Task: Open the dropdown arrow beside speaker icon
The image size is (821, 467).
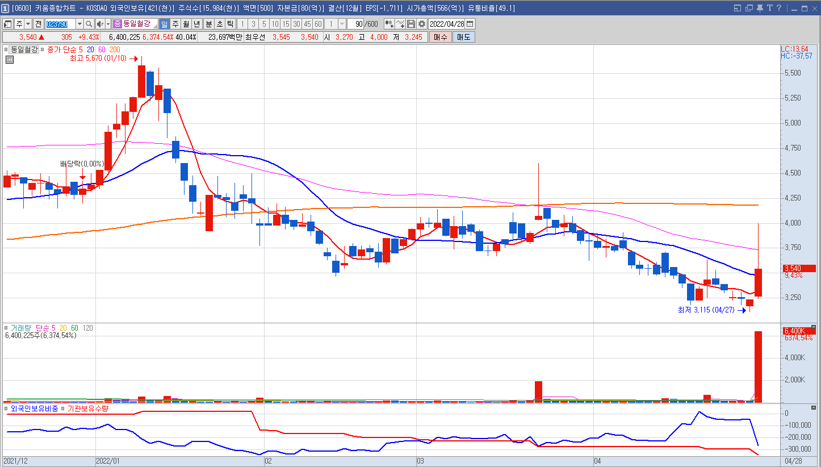Action: [108, 24]
